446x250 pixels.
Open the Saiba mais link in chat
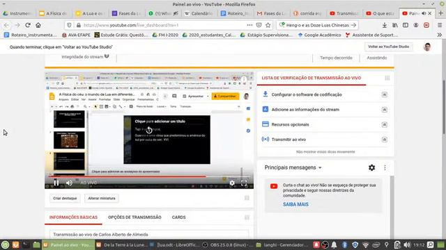(x=295, y=204)
